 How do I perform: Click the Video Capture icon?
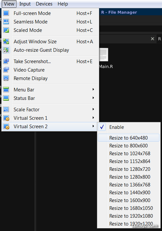click(x=6, y=70)
